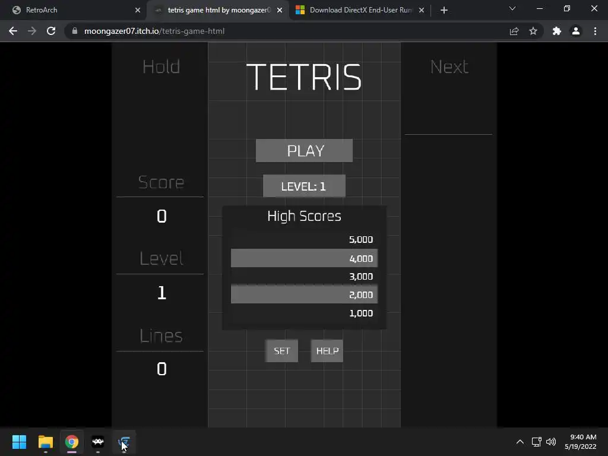Close the tetris game html tab

(x=280, y=10)
